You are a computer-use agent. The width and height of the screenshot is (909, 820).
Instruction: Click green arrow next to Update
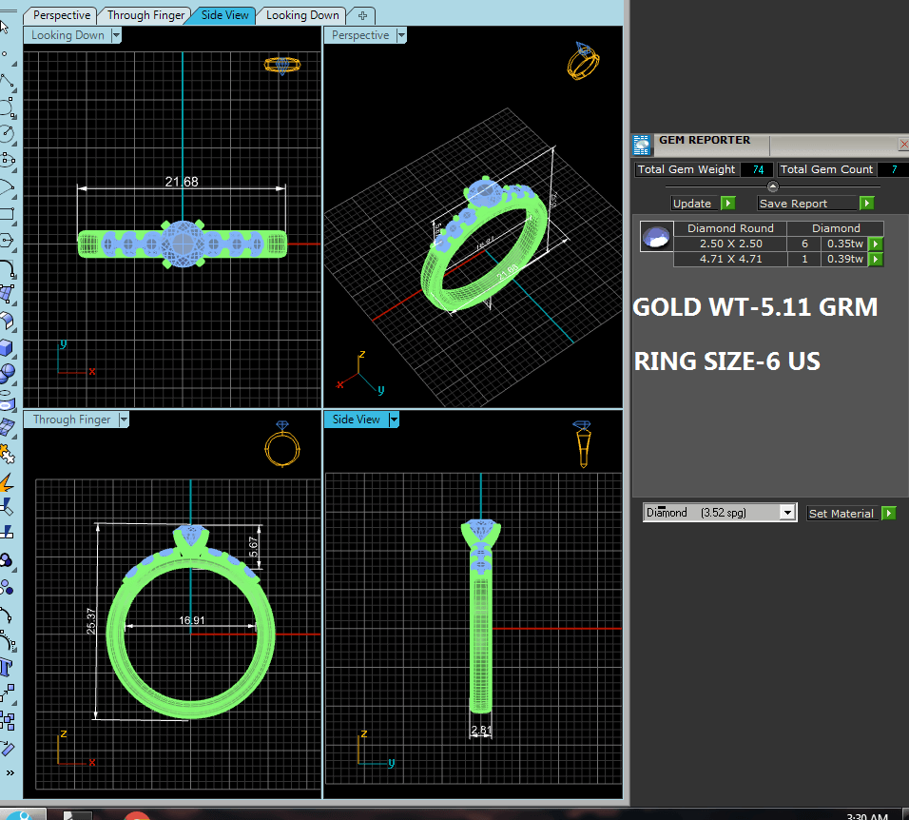click(x=728, y=204)
